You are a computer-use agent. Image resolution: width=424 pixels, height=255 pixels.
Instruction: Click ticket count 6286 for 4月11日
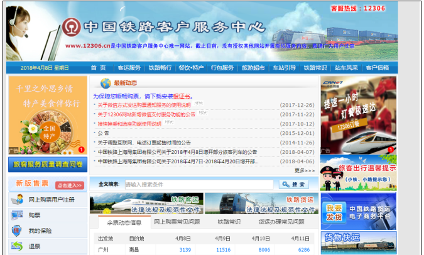click(x=304, y=250)
